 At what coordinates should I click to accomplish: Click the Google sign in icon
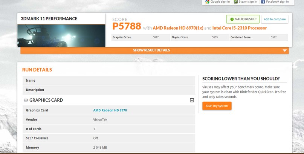[x=207, y=2]
